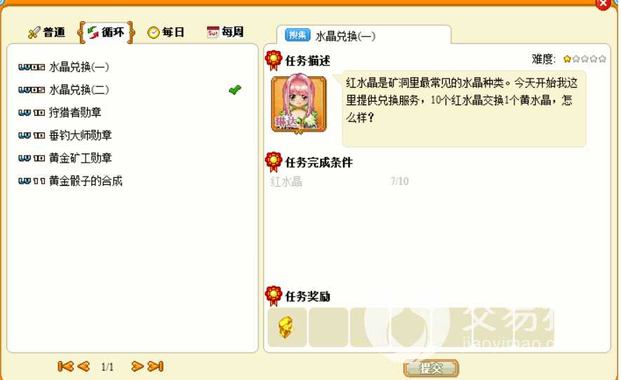Click the green checkmark completion icon
The height and width of the screenshot is (380, 621).
pyautogui.click(x=235, y=90)
